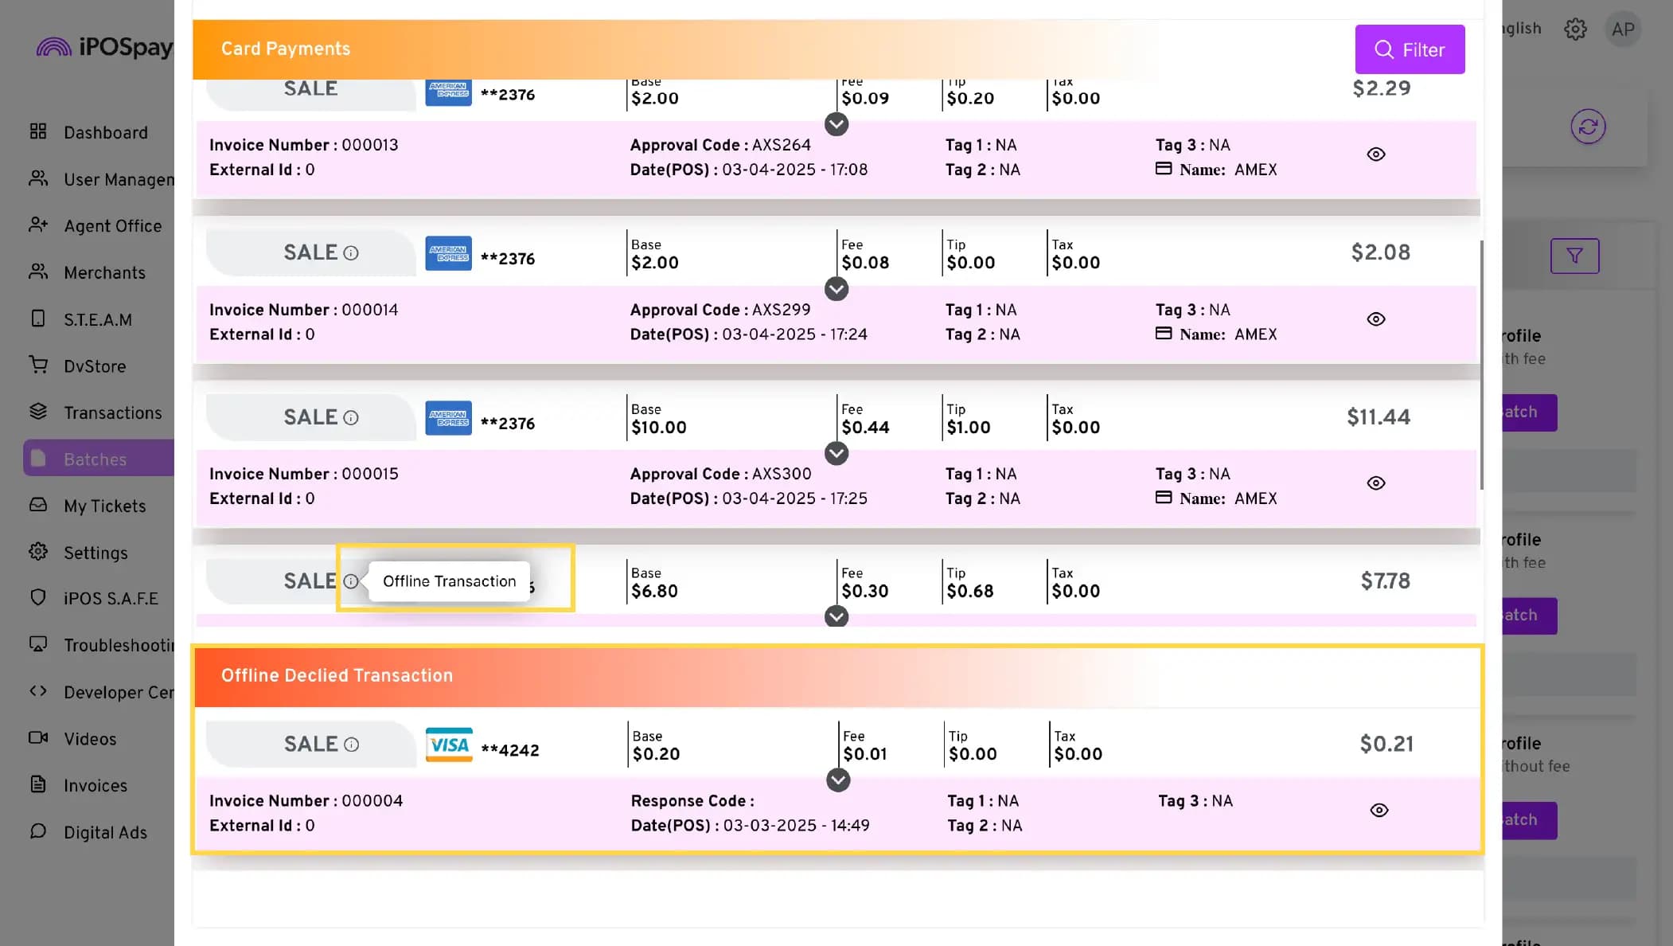
Task: Expand the $7.78 sale row chevron
Action: (836, 617)
